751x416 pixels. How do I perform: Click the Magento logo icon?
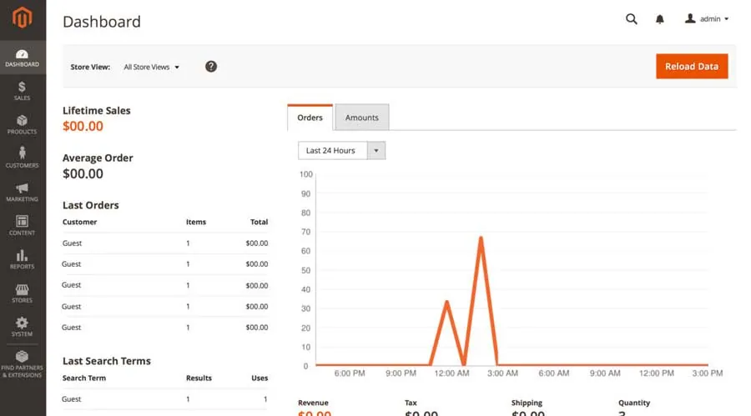click(x=22, y=18)
